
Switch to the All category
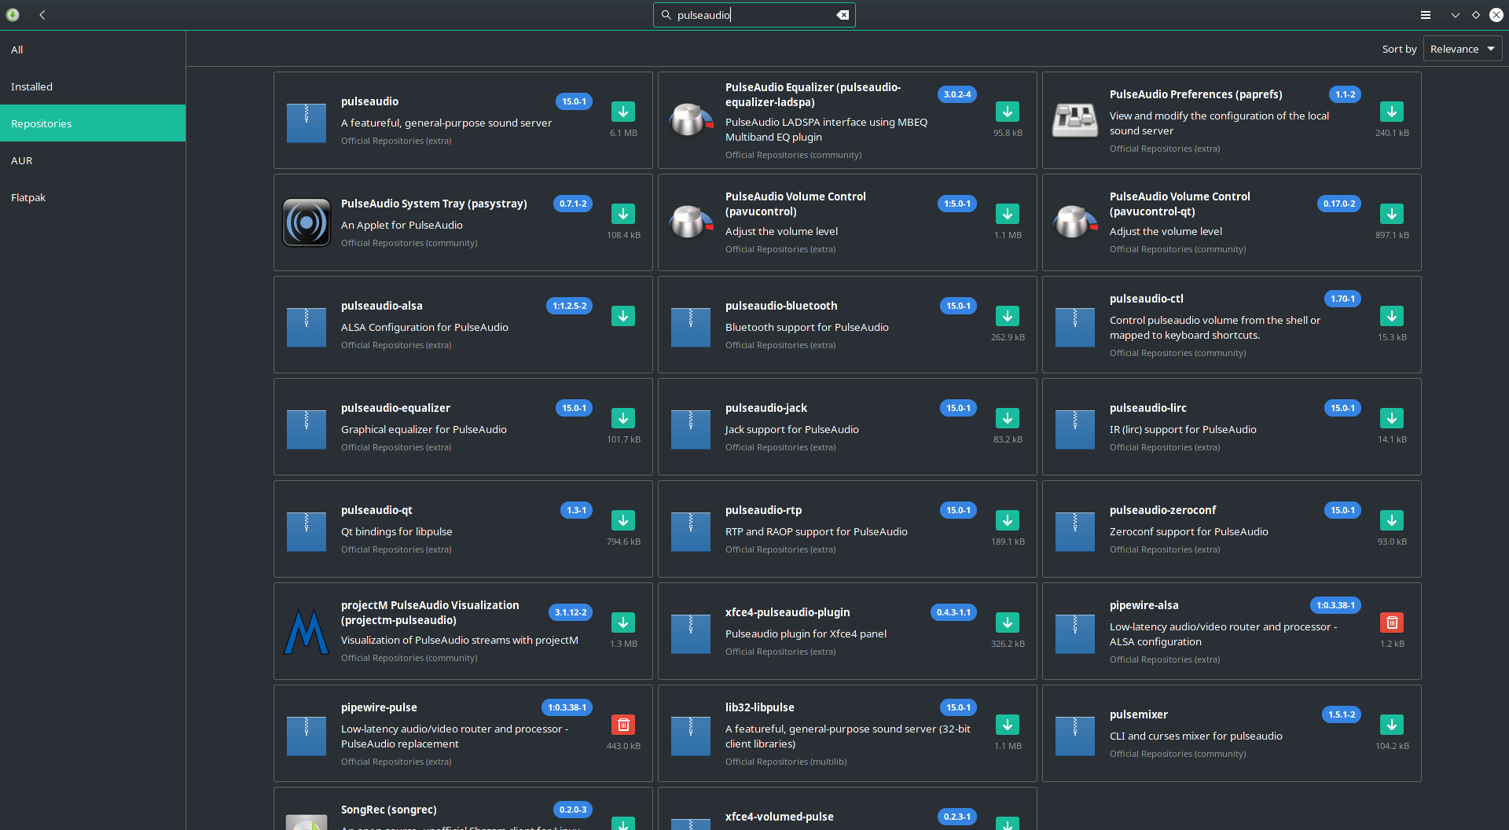pos(17,50)
